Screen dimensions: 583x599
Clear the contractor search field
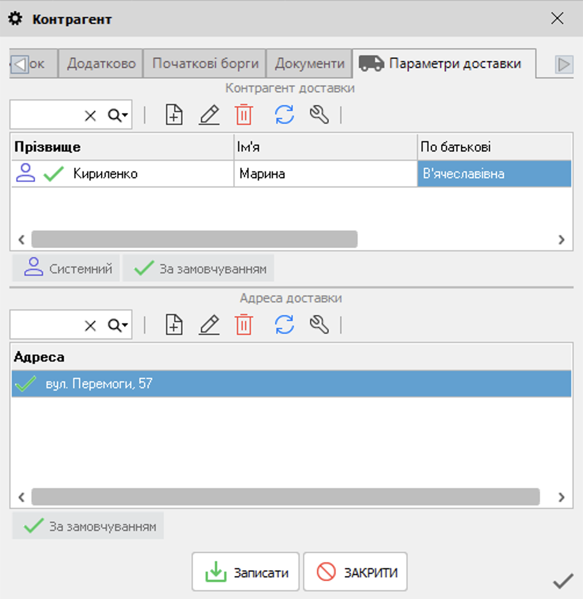[90, 116]
